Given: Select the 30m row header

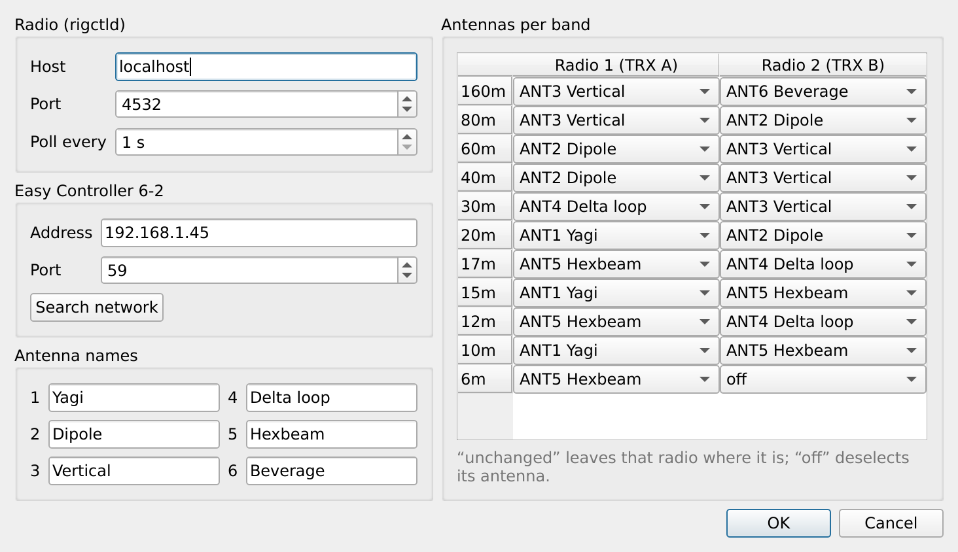Looking at the screenshot, I should tap(484, 207).
